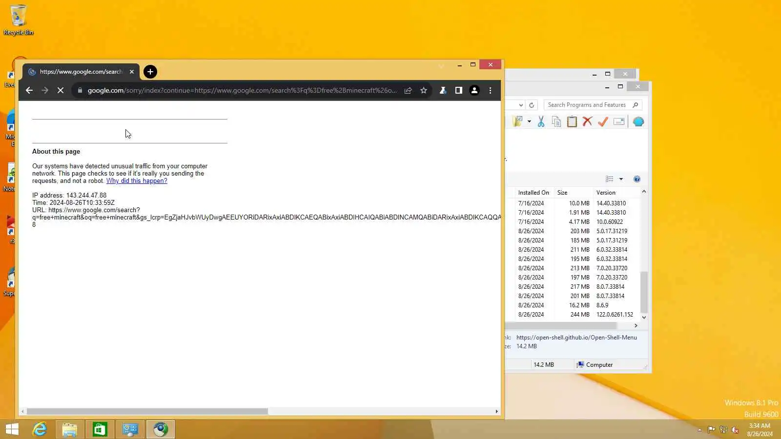Image resolution: width=781 pixels, height=439 pixels.
Task: Sort programs by Size column
Action: pyautogui.click(x=573, y=193)
